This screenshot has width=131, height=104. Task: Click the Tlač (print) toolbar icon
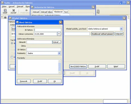98,10
